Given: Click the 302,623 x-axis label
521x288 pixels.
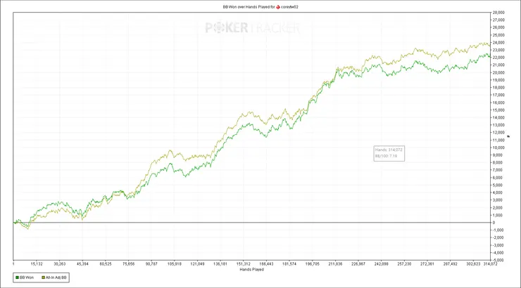Looking at the screenshot, I should (x=473, y=264).
